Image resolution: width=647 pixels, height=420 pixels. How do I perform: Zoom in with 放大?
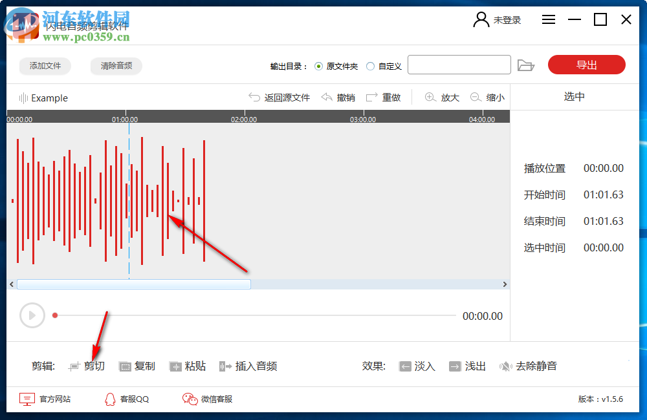[442, 97]
